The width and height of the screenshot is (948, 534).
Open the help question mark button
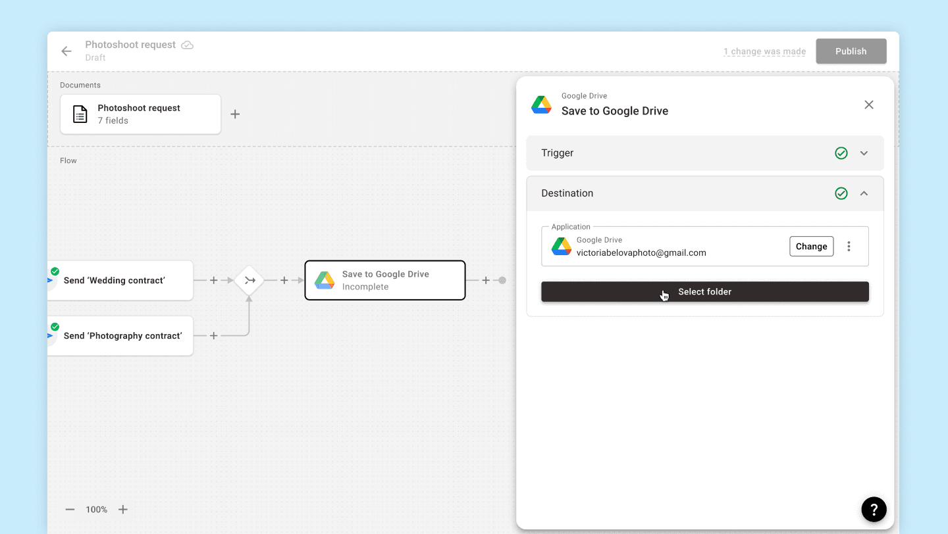tap(874, 509)
